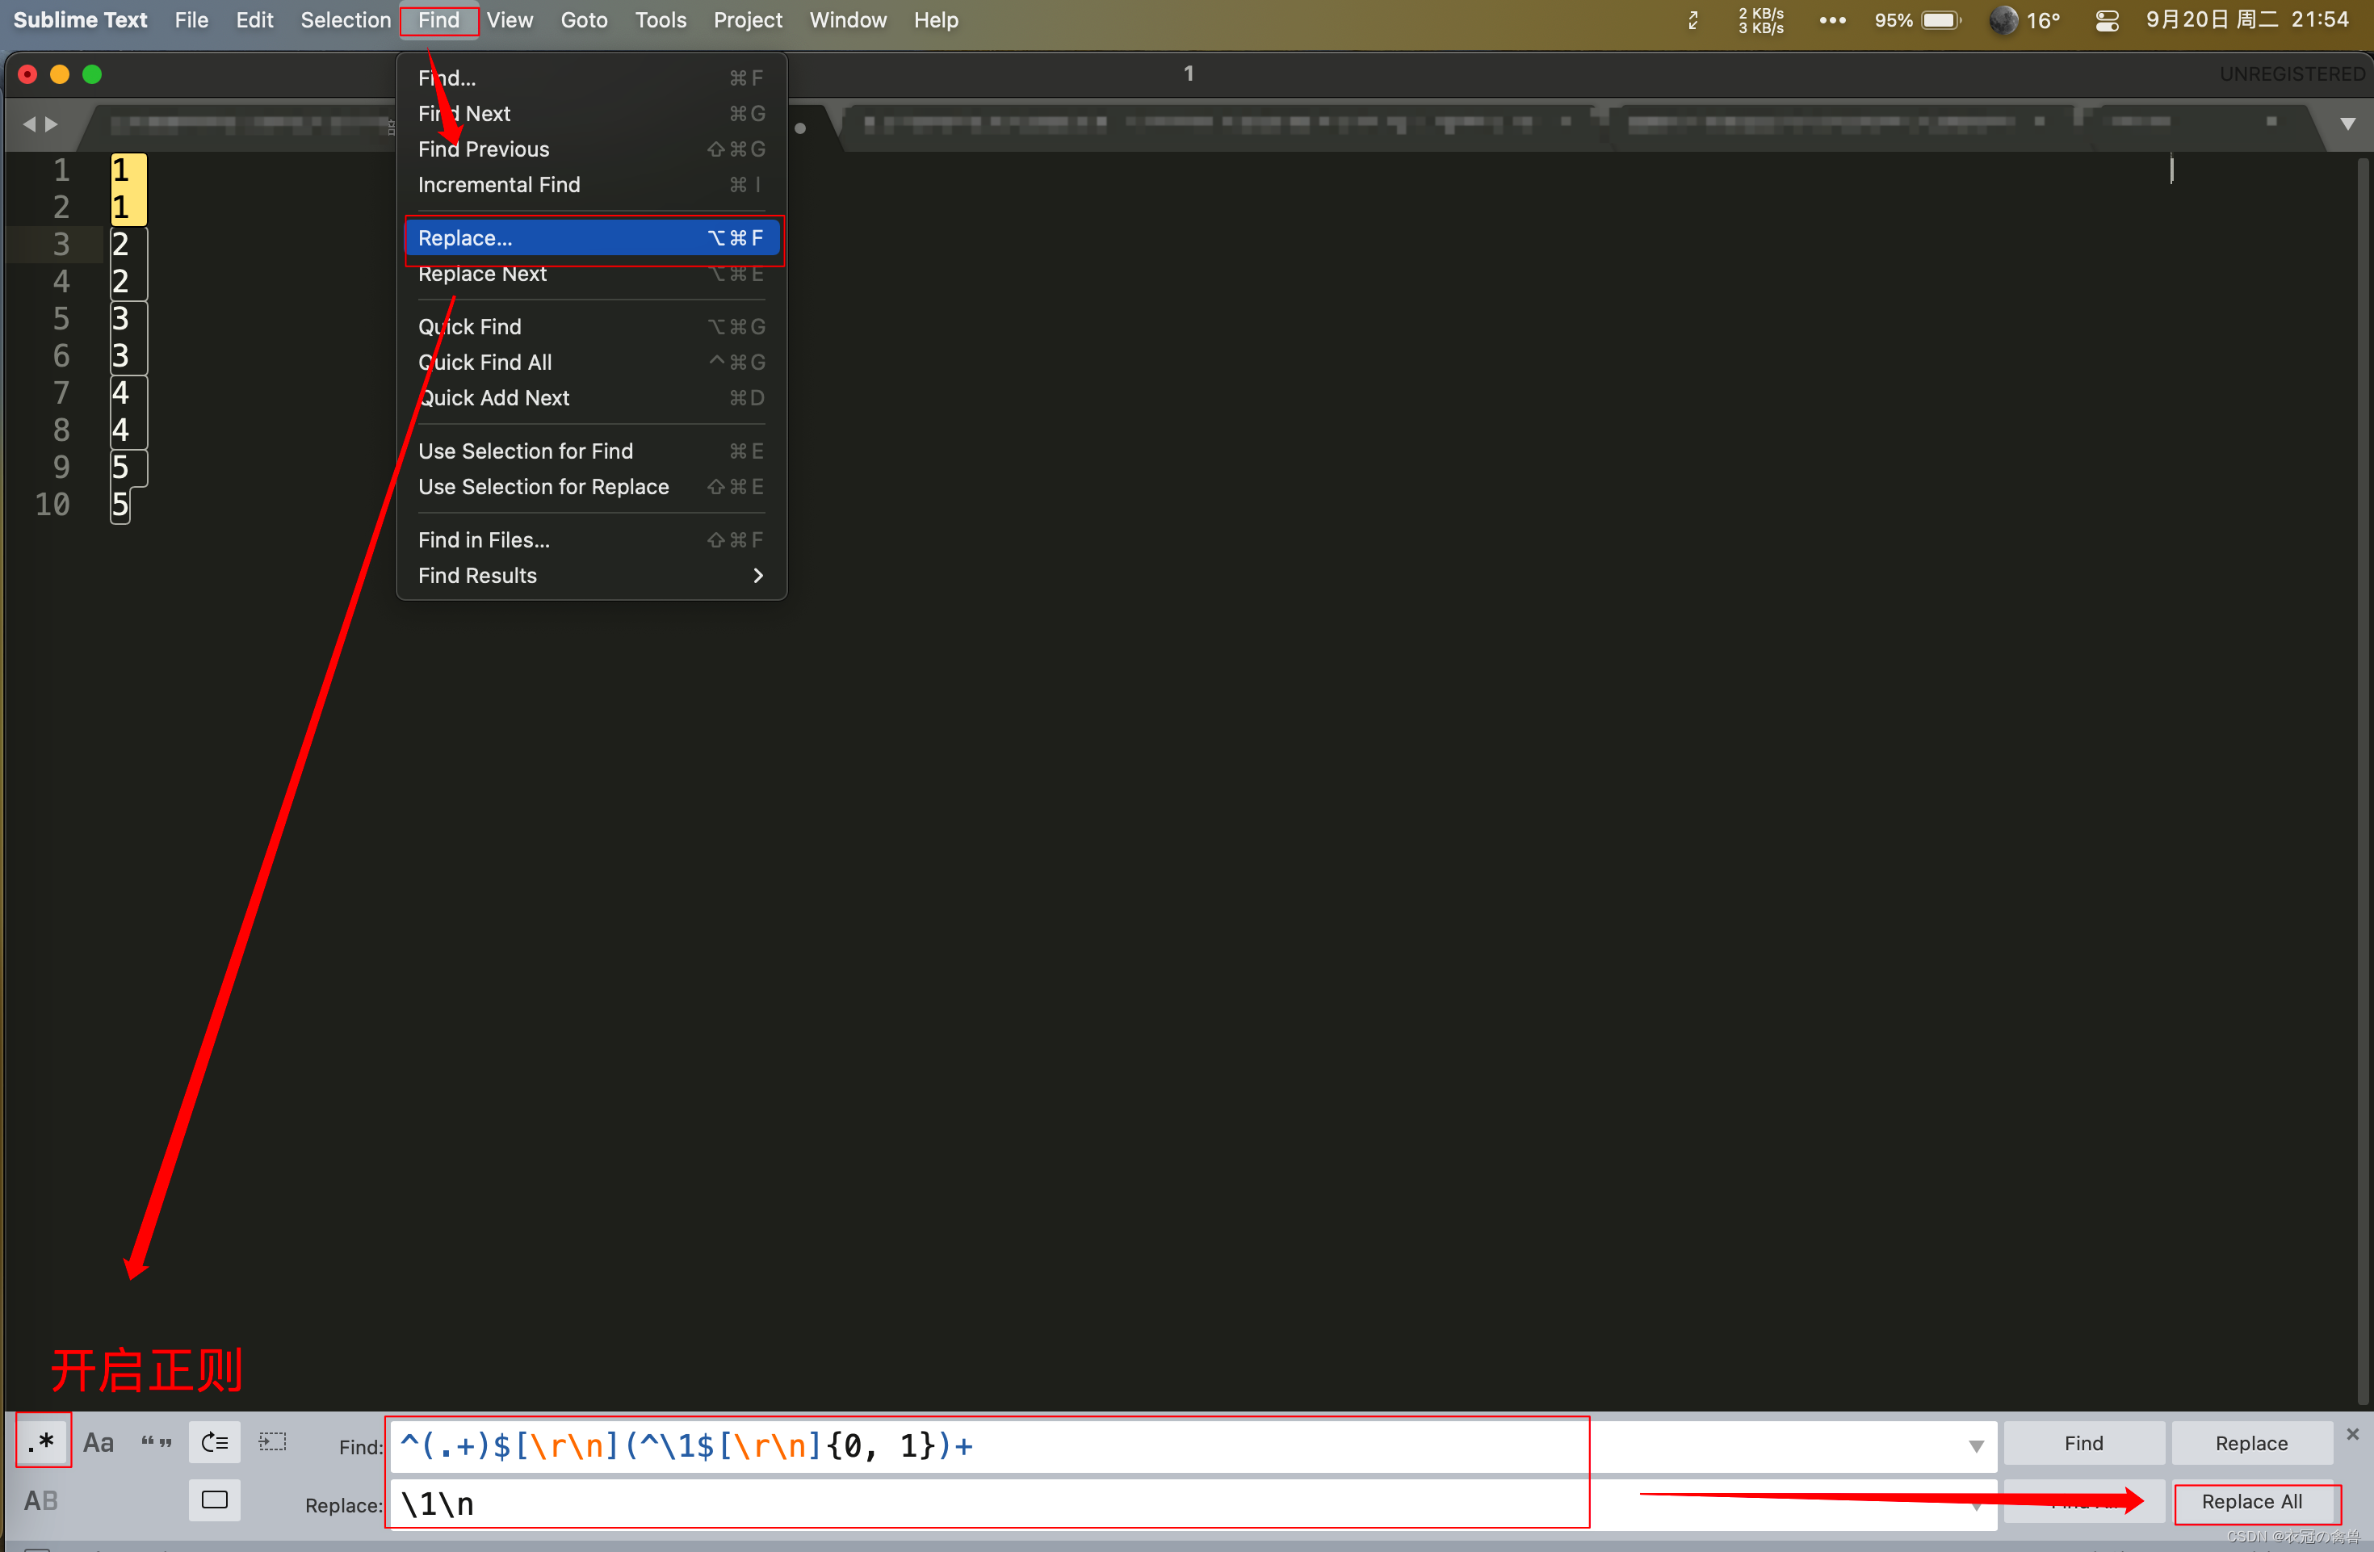Choose Replace Next menu entry

[592, 273]
